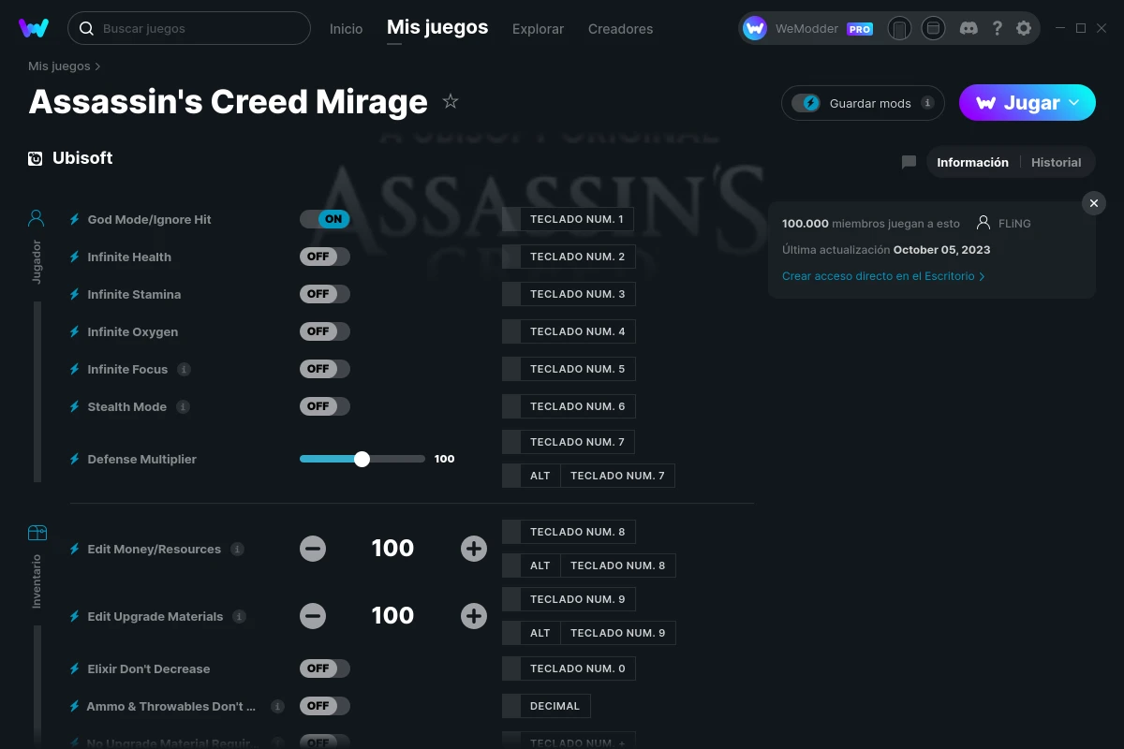Close the information panel
1124x749 pixels.
coord(1093,203)
